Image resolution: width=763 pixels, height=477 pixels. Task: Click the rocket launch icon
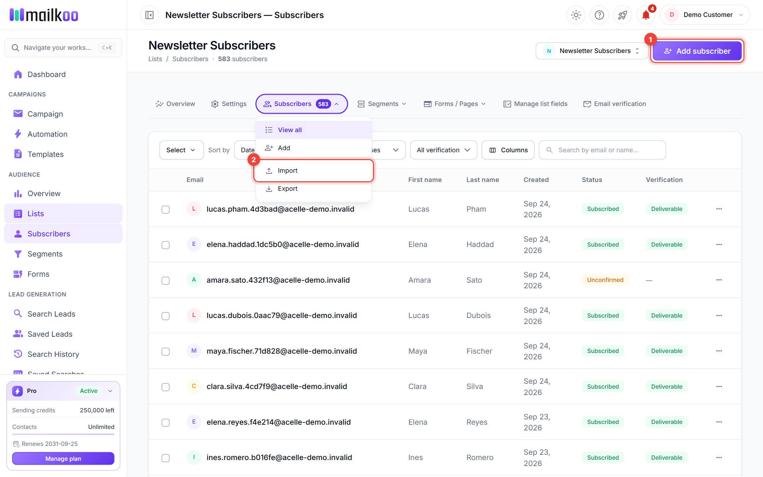tap(622, 15)
